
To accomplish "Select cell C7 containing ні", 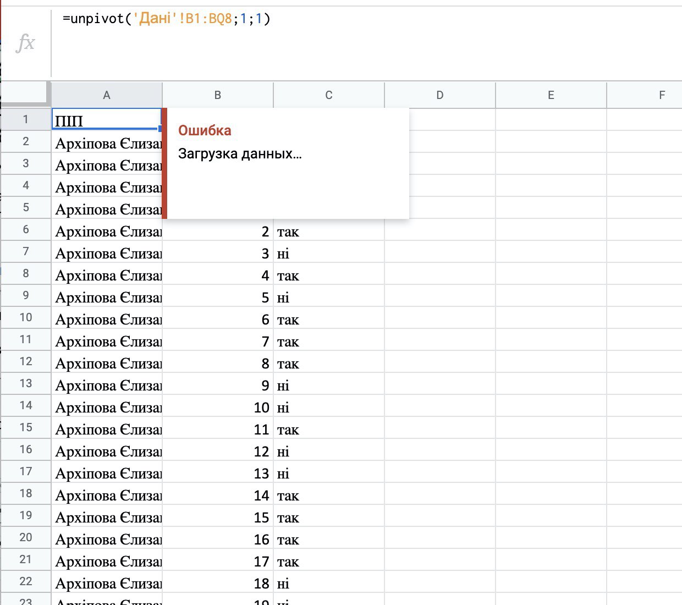I will [x=329, y=254].
